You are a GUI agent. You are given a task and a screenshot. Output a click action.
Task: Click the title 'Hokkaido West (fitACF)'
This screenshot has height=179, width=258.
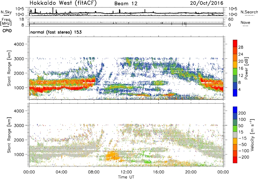63,3
